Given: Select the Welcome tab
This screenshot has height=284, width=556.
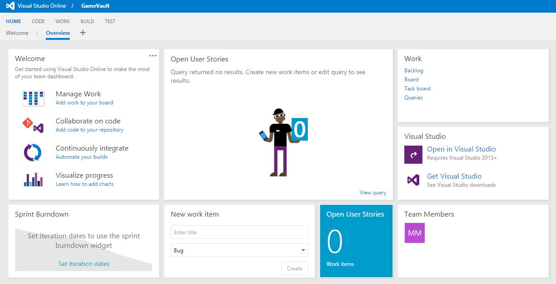Looking at the screenshot, I should [x=17, y=33].
